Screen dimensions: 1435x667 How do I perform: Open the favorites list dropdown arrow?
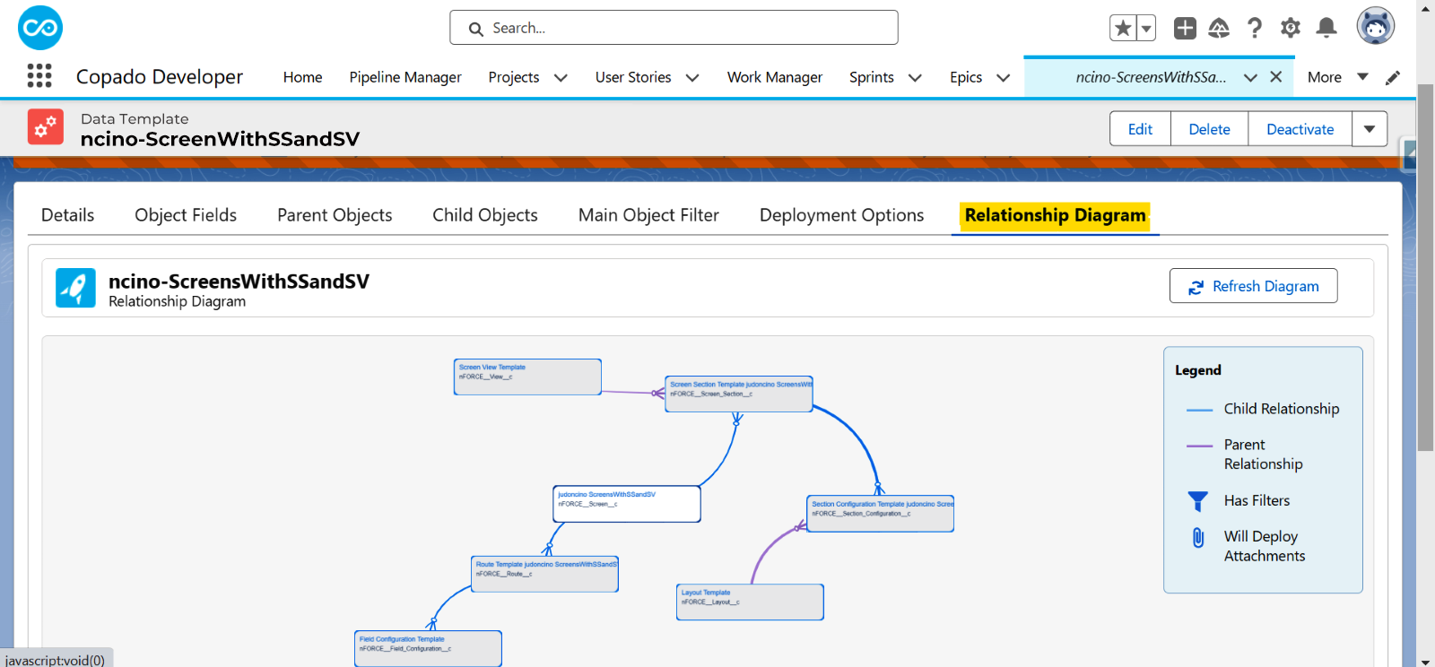[x=1146, y=28]
